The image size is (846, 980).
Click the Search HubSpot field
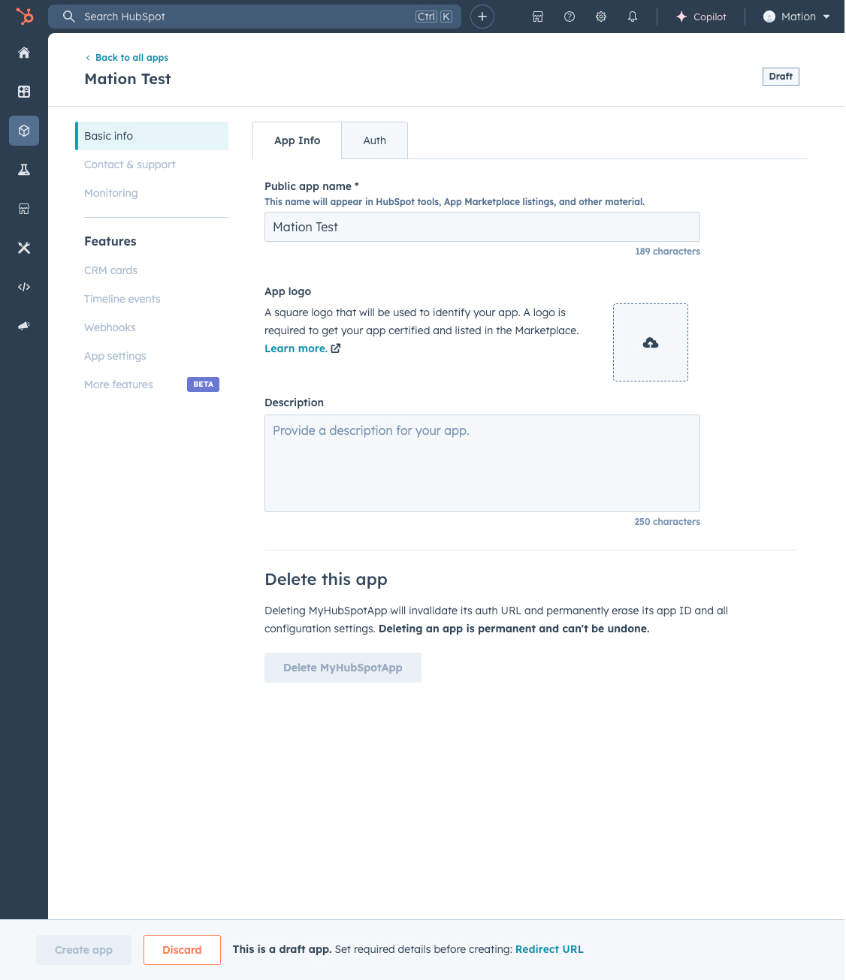point(255,17)
